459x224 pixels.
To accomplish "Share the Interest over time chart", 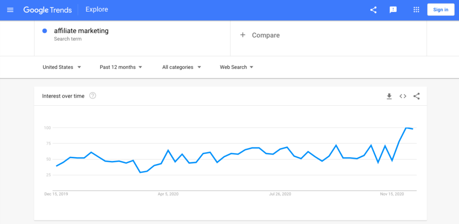I will point(416,96).
